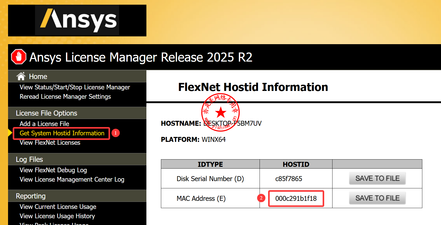Open Add a License File page
441x225 pixels.
(44, 124)
